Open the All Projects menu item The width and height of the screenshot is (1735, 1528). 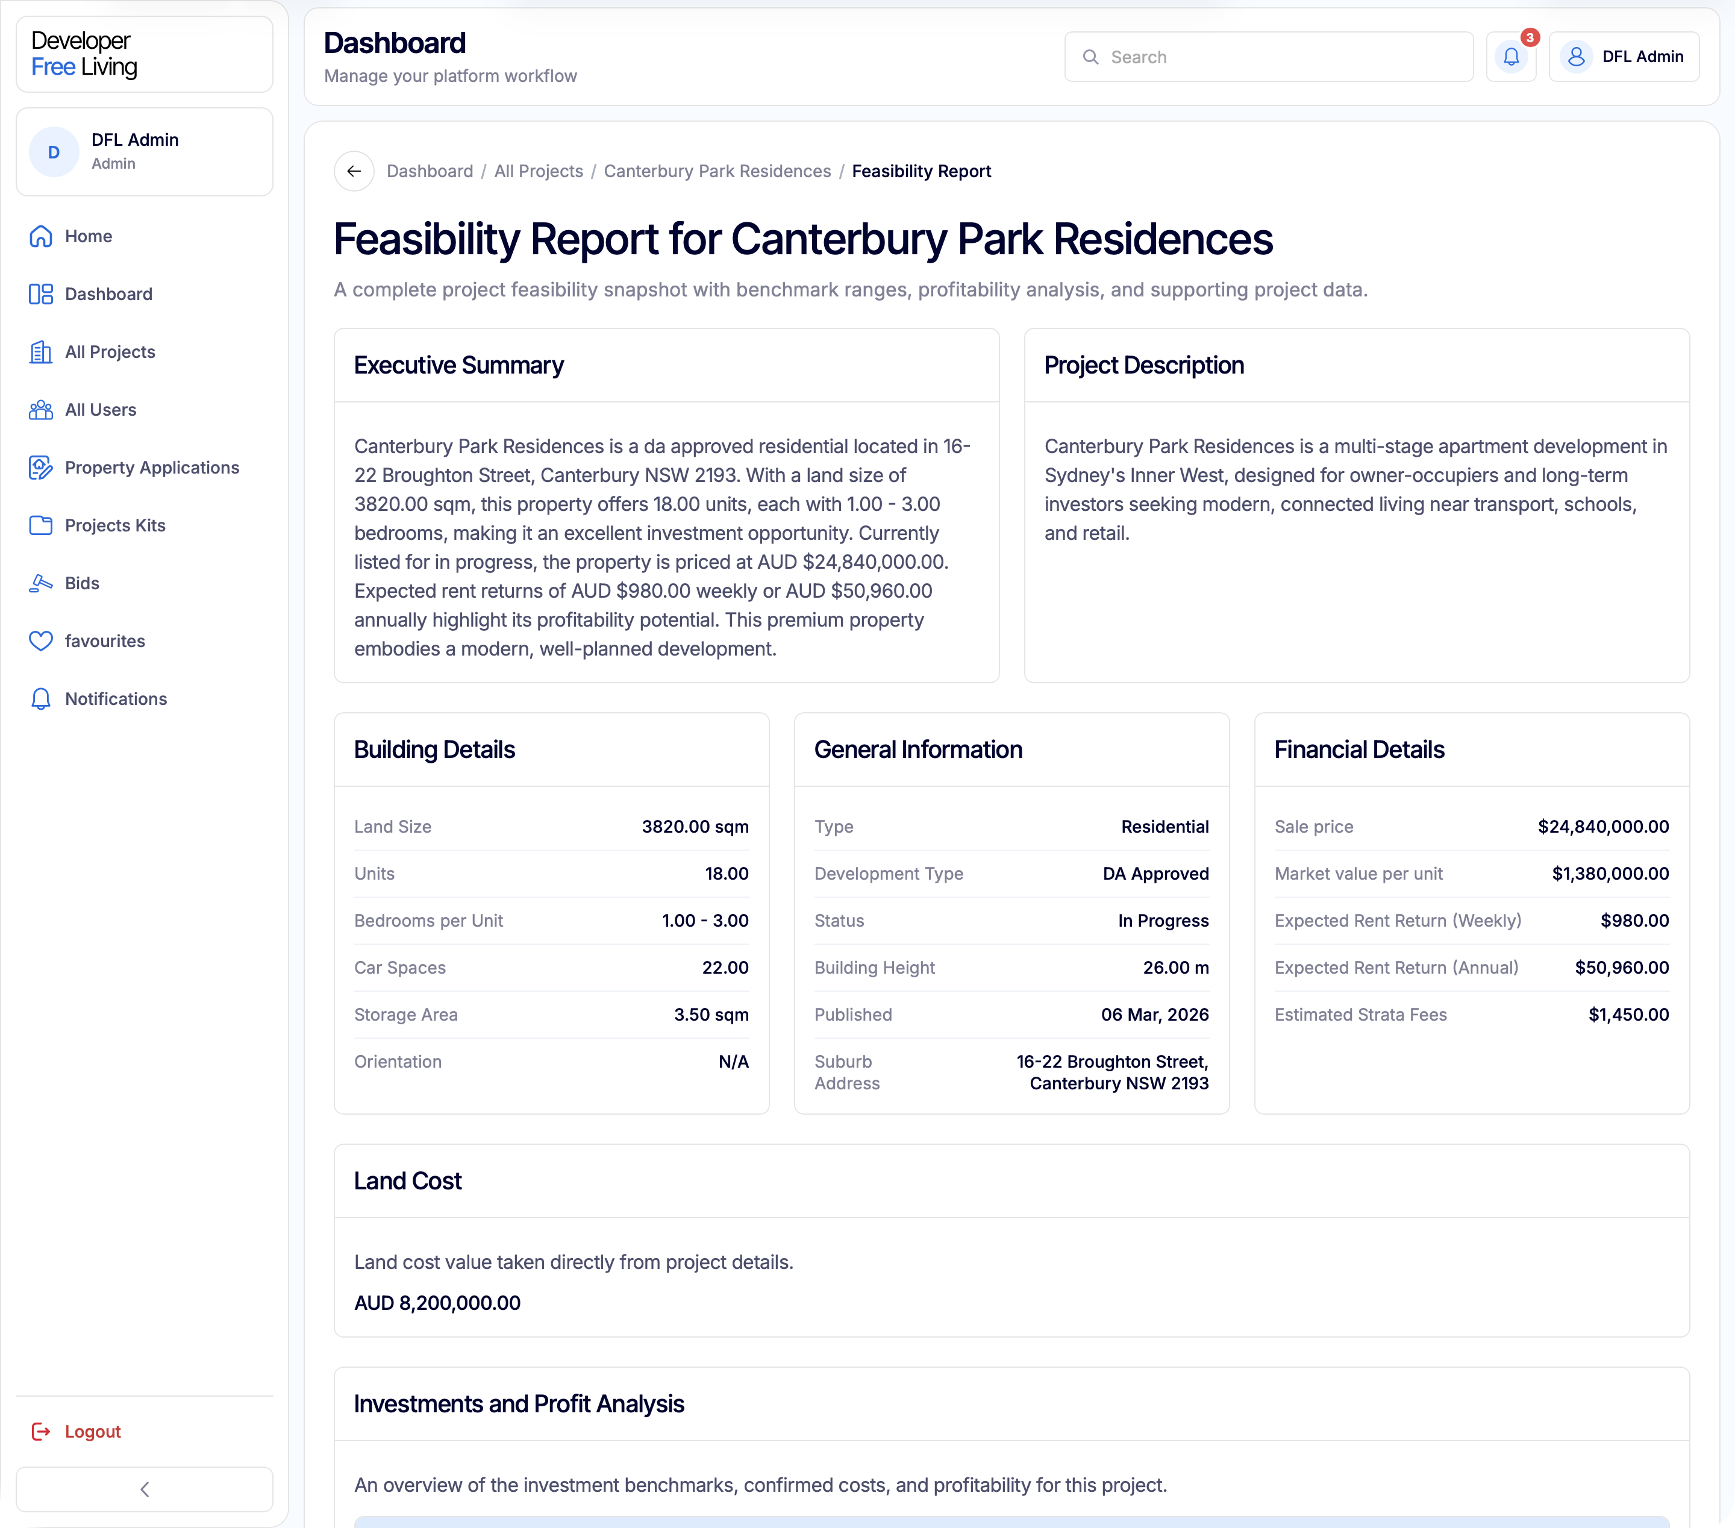coord(145,351)
